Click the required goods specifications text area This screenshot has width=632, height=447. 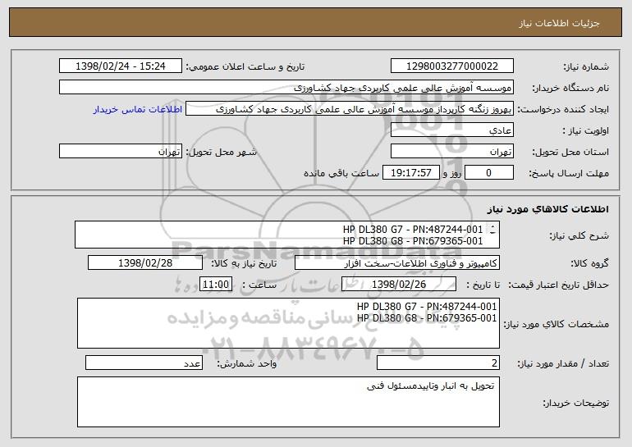(x=288, y=323)
